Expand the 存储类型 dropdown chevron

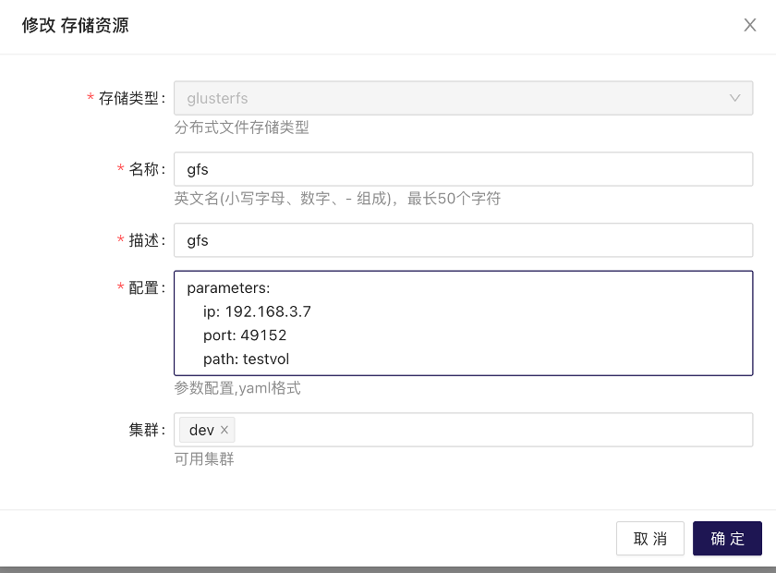point(735,98)
